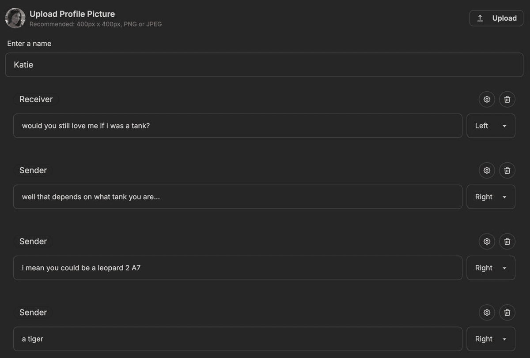
Task: Open settings for 'well that depends' message
Action: (487, 170)
